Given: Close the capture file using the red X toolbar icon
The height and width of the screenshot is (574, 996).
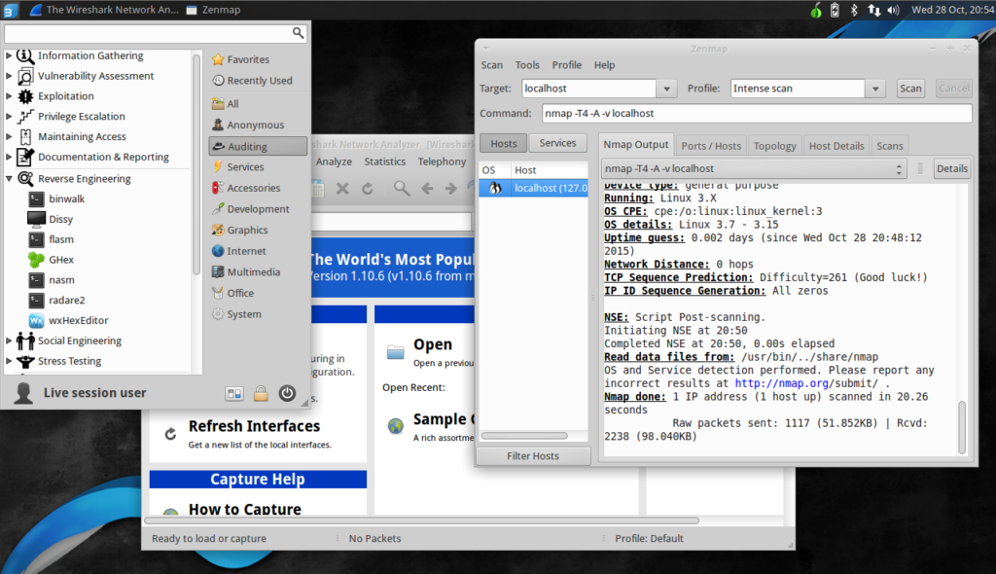Looking at the screenshot, I should tap(342, 189).
